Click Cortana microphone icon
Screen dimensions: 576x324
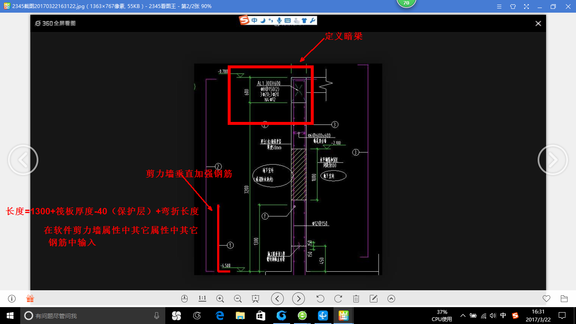pyautogui.click(x=157, y=316)
